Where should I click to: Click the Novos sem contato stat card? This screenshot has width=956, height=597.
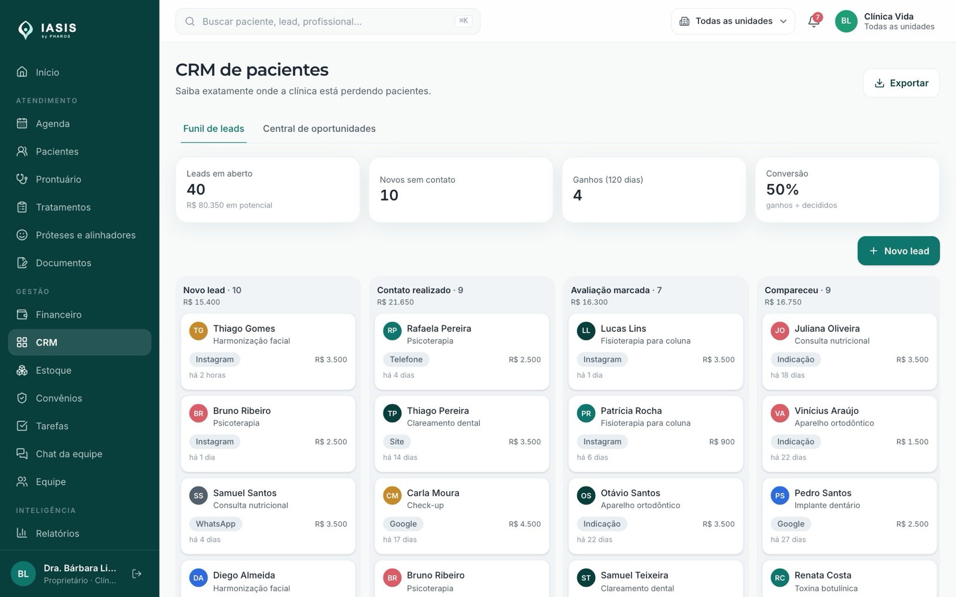pos(461,190)
